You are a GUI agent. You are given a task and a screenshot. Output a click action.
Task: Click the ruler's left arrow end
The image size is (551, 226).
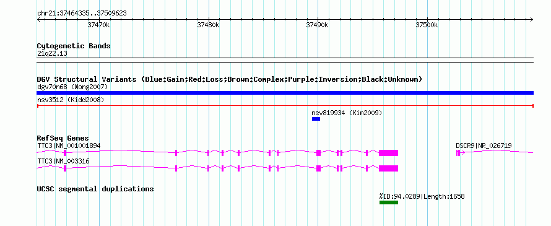[x=39, y=19]
